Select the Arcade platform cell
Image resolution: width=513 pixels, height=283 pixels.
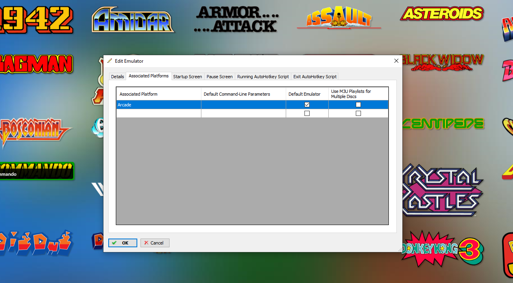point(159,105)
